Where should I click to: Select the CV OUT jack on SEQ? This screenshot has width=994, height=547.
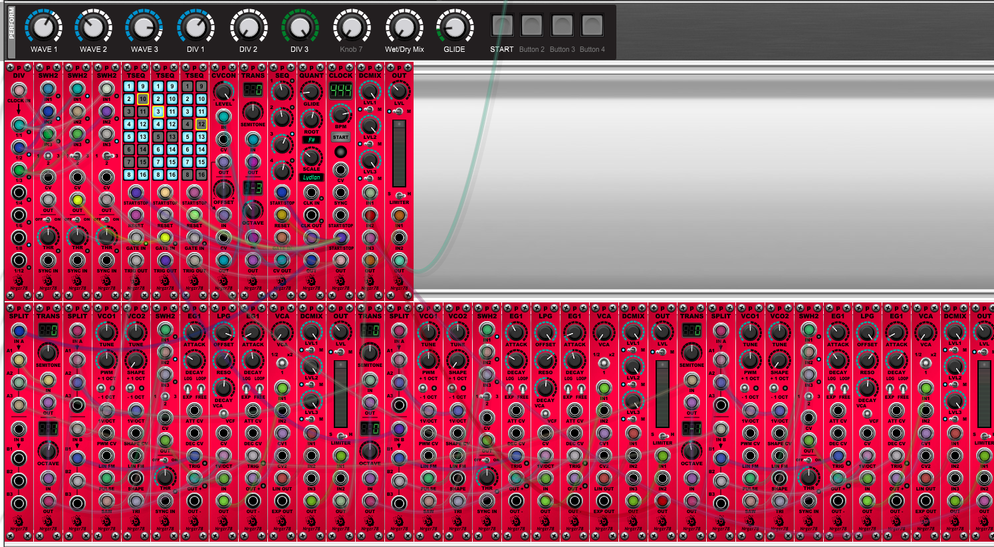tap(282, 260)
